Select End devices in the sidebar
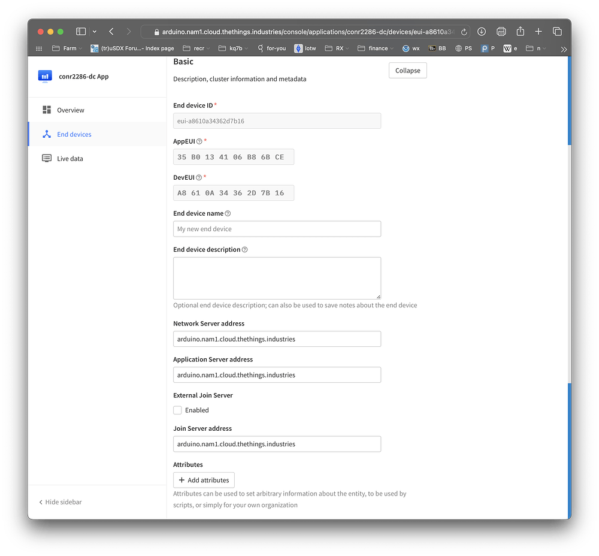 98,134
